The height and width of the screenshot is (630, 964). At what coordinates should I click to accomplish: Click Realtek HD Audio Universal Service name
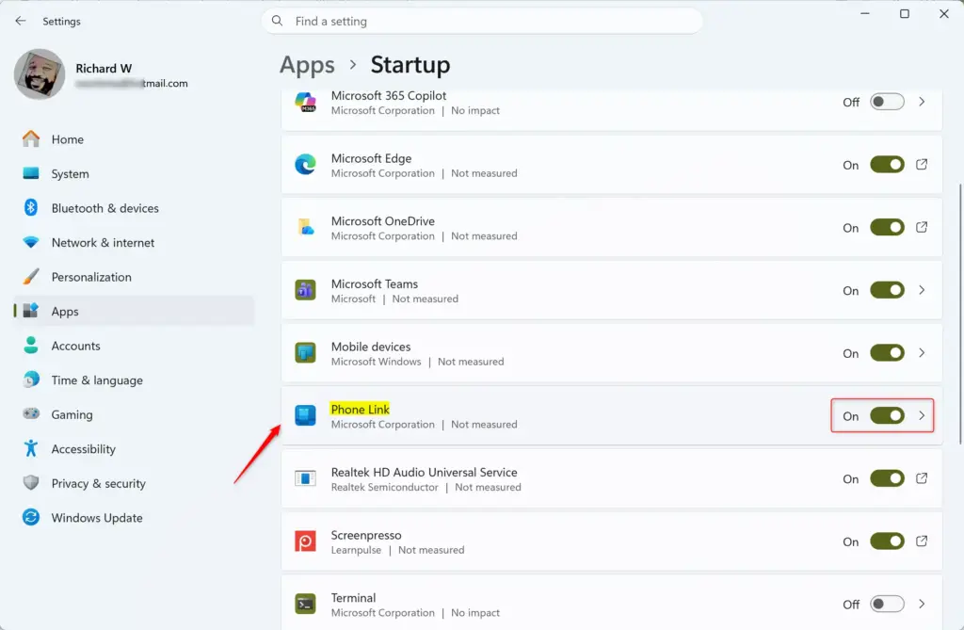425,472
